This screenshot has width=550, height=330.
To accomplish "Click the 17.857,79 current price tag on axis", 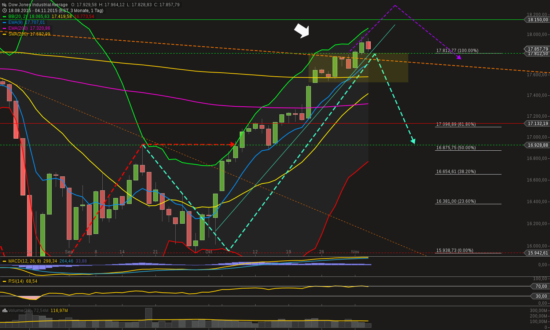I will pos(536,49).
